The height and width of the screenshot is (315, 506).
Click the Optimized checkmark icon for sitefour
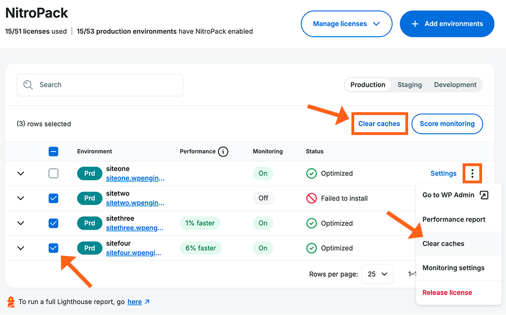point(311,248)
